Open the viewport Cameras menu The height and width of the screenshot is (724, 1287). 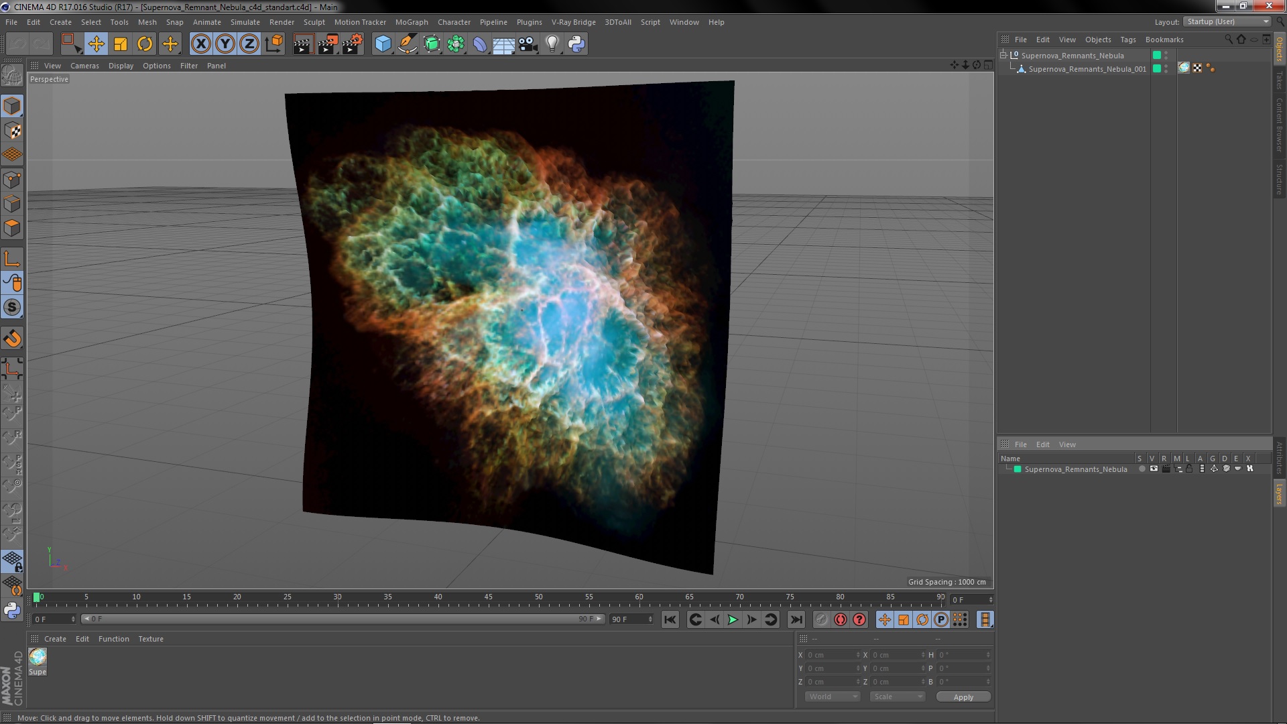pyautogui.click(x=84, y=66)
